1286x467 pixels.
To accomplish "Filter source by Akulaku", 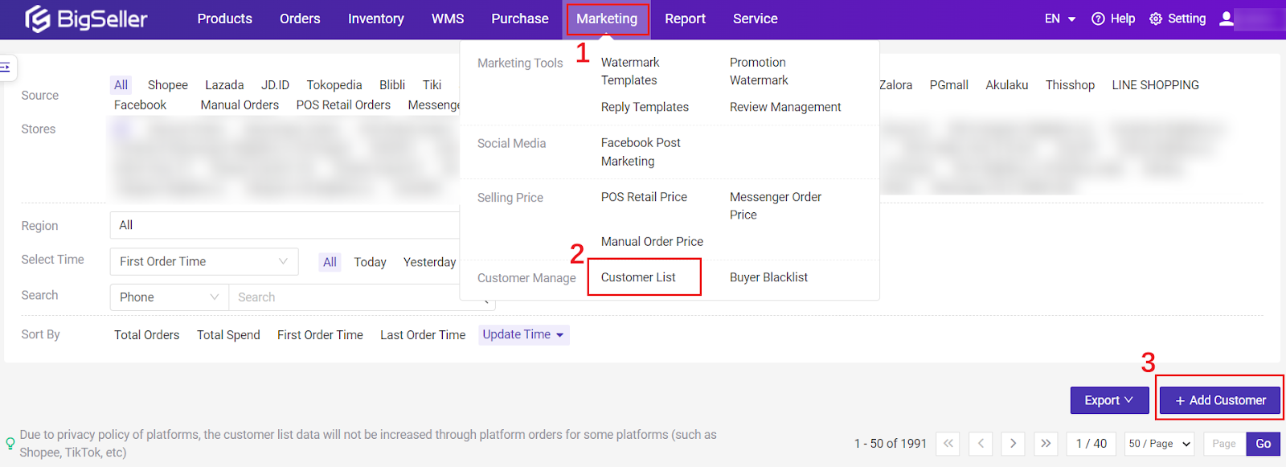I will [1007, 85].
